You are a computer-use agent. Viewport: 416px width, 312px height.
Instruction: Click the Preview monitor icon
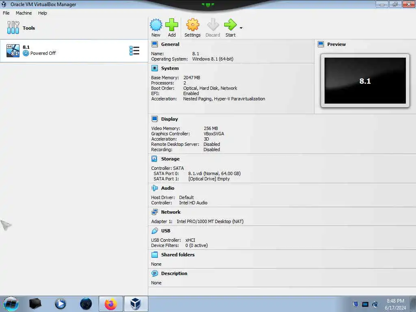tap(321, 44)
